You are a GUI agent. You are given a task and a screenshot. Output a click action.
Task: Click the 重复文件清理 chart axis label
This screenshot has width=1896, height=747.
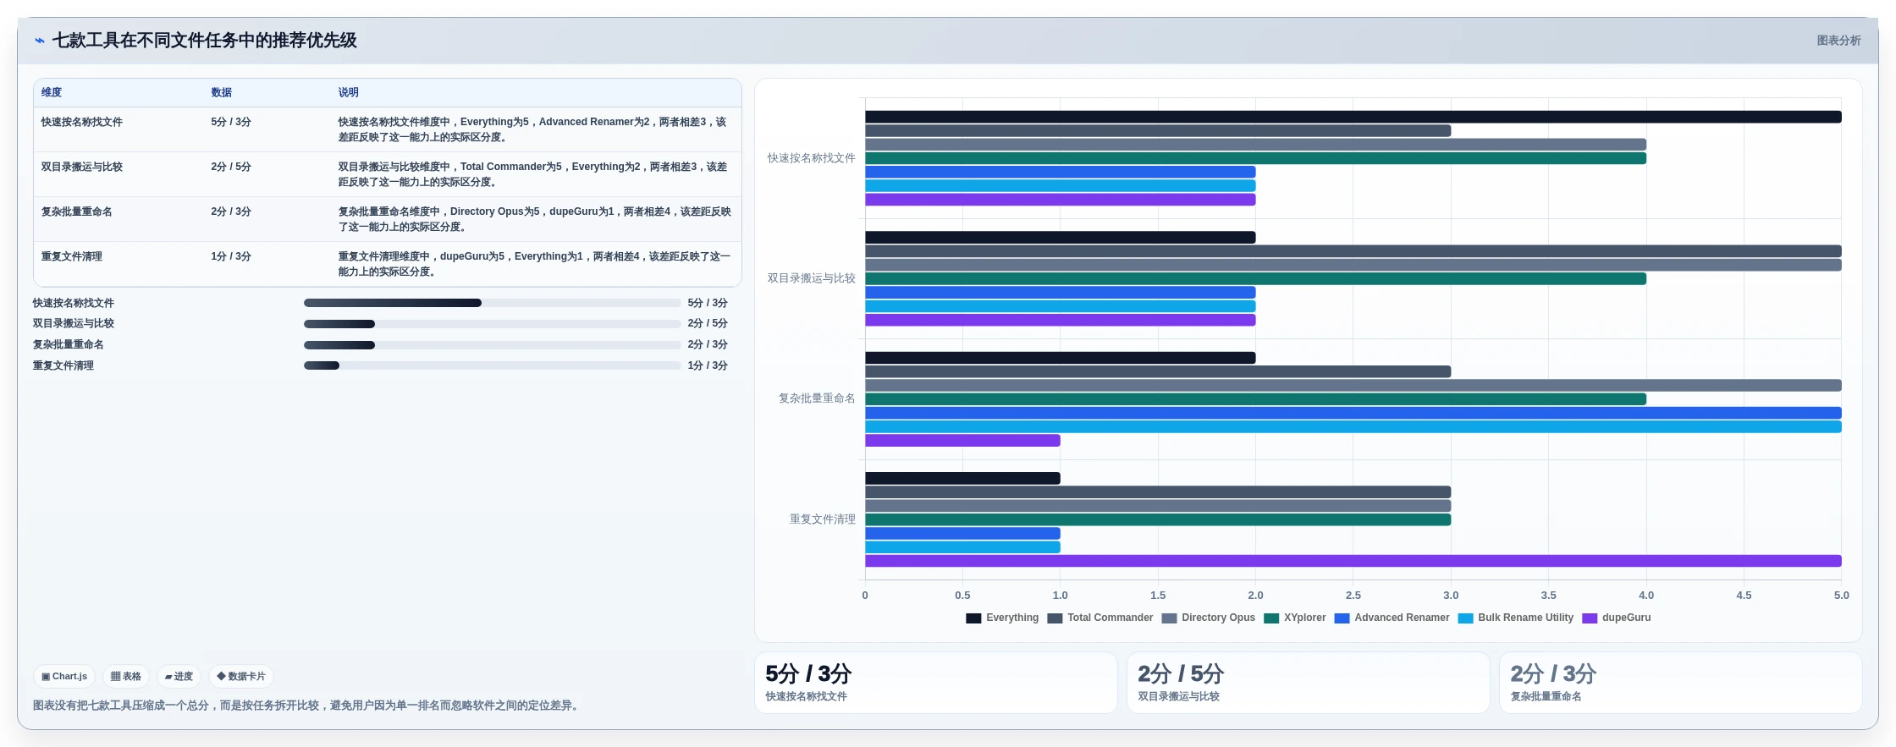[823, 519]
